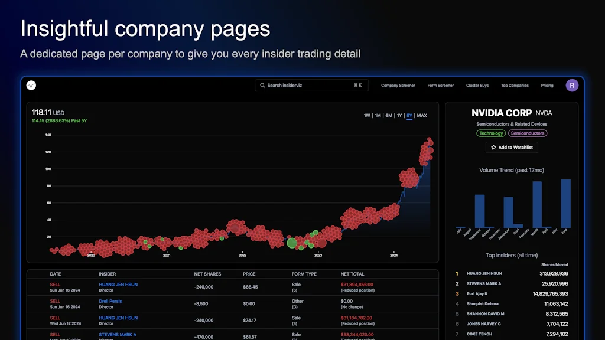Open the R profile avatar menu
Image resolution: width=605 pixels, height=340 pixels.
[572, 85]
